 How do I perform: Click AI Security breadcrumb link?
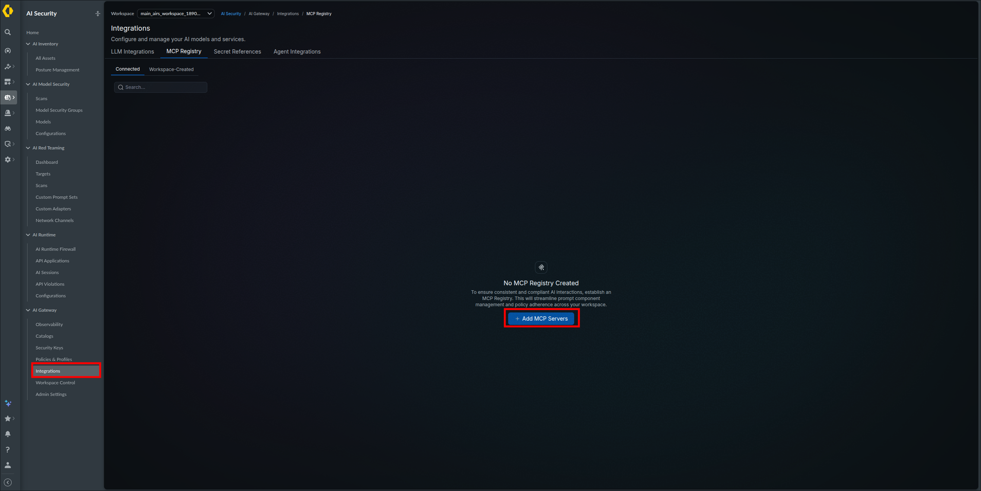click(x=231, y=14)
